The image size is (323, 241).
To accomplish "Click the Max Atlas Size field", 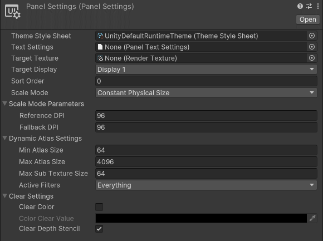I will click(x=206, y=162).
